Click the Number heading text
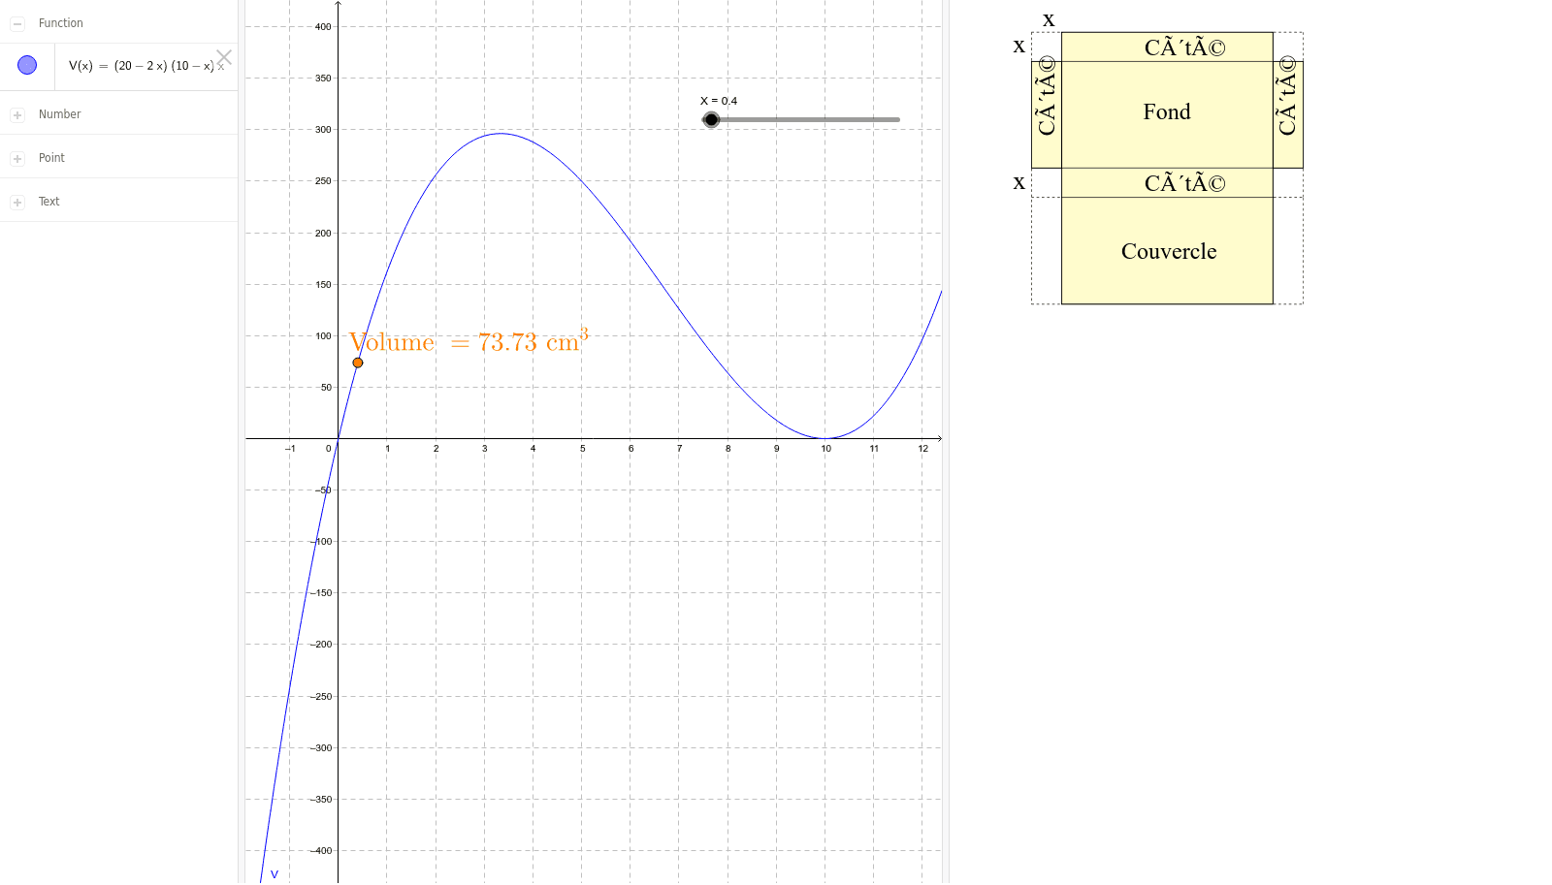 coord(59,114)
